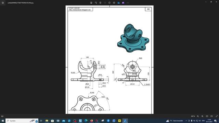
Task: Enter full screen with the arrows icon
Action: click(x=217, y=116)
